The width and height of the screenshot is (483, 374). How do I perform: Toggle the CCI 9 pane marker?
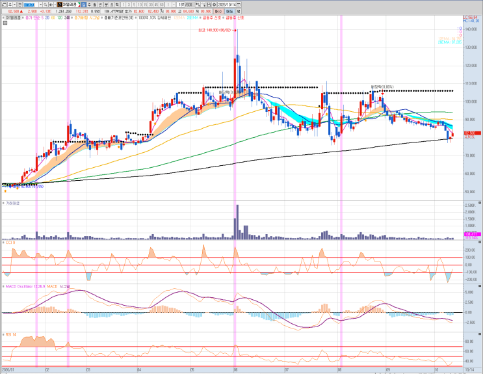click(x=3, y=243)
